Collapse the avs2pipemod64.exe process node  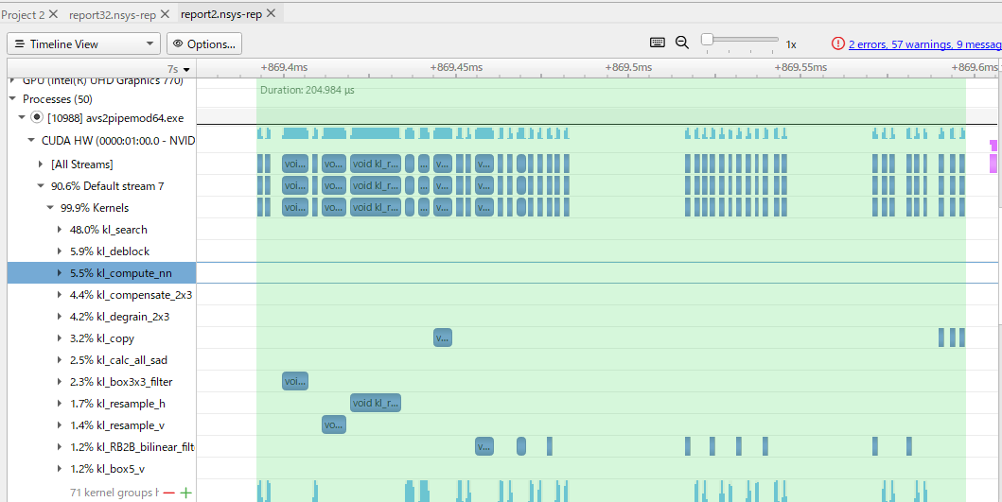[22, 117]
